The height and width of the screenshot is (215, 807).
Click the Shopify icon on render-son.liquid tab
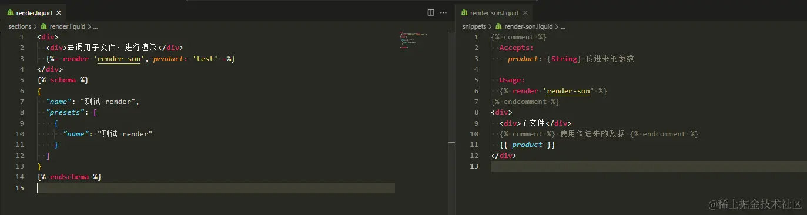click(x=465, y=12)
